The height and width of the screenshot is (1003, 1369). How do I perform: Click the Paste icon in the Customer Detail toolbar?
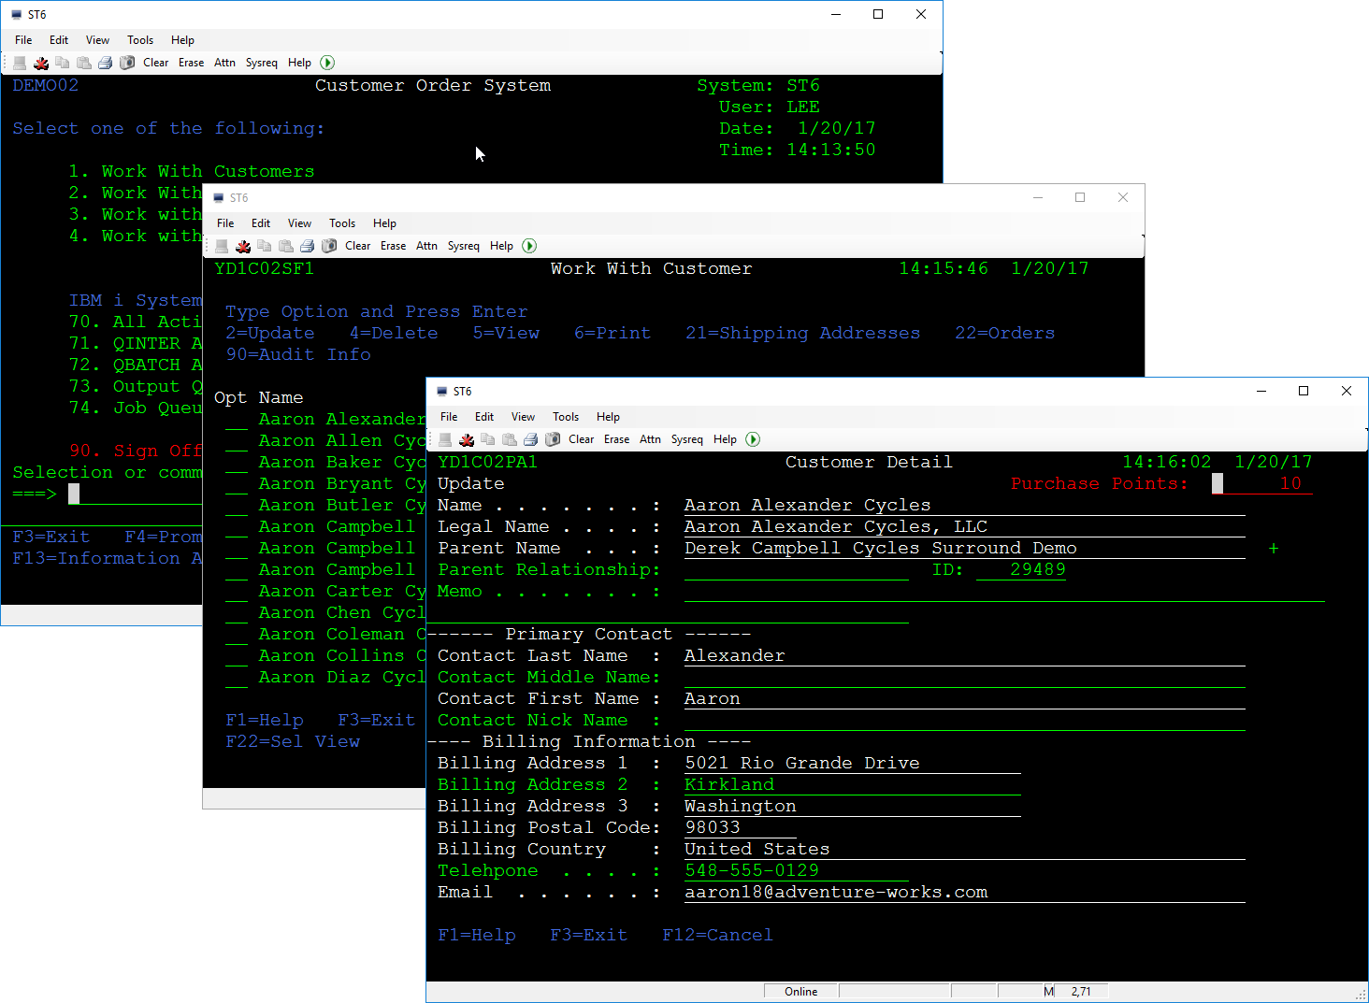pyautogui.click(x=509, y=439)
